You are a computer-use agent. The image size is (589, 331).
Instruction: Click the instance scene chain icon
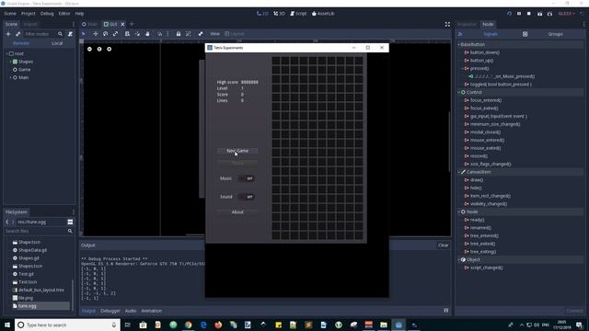click(x=17, y=34)
